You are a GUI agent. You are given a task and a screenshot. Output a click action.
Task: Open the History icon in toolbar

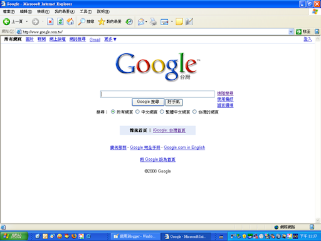(129, 21)
